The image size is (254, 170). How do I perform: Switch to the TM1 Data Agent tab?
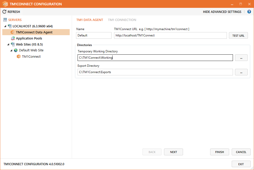pyautogui.click(x=89, y=20)
